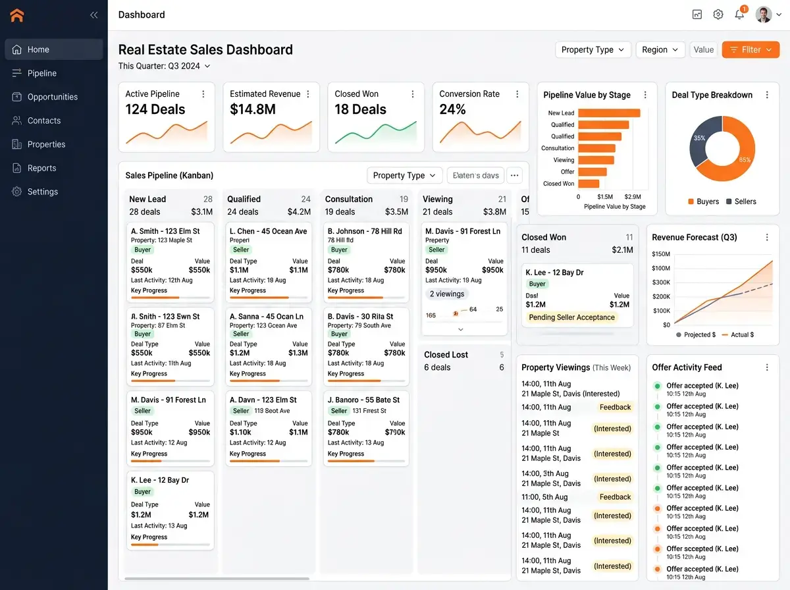The image size is (790, 590).
Task: Click the New Lead bar in chart
Action: [609, 113]
